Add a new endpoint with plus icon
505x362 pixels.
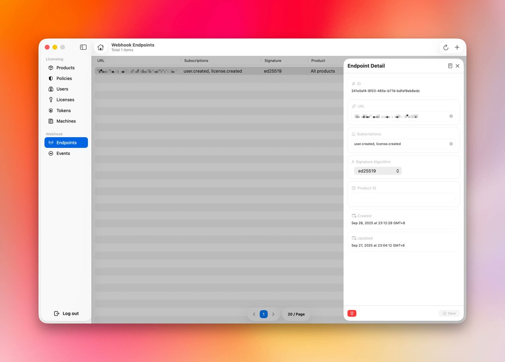pyautogui.click(x=457, y=48)
